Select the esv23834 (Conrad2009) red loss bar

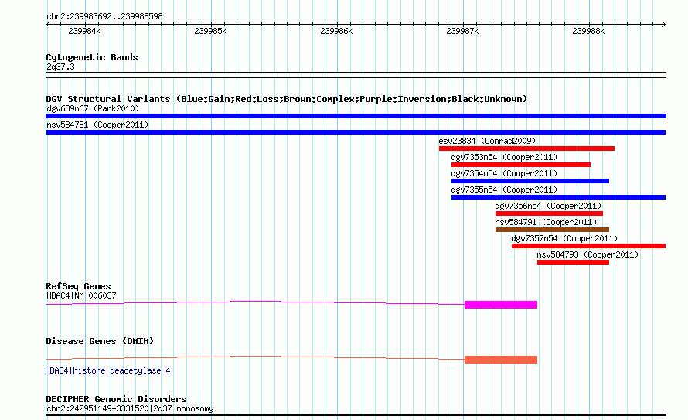point(526,149)
